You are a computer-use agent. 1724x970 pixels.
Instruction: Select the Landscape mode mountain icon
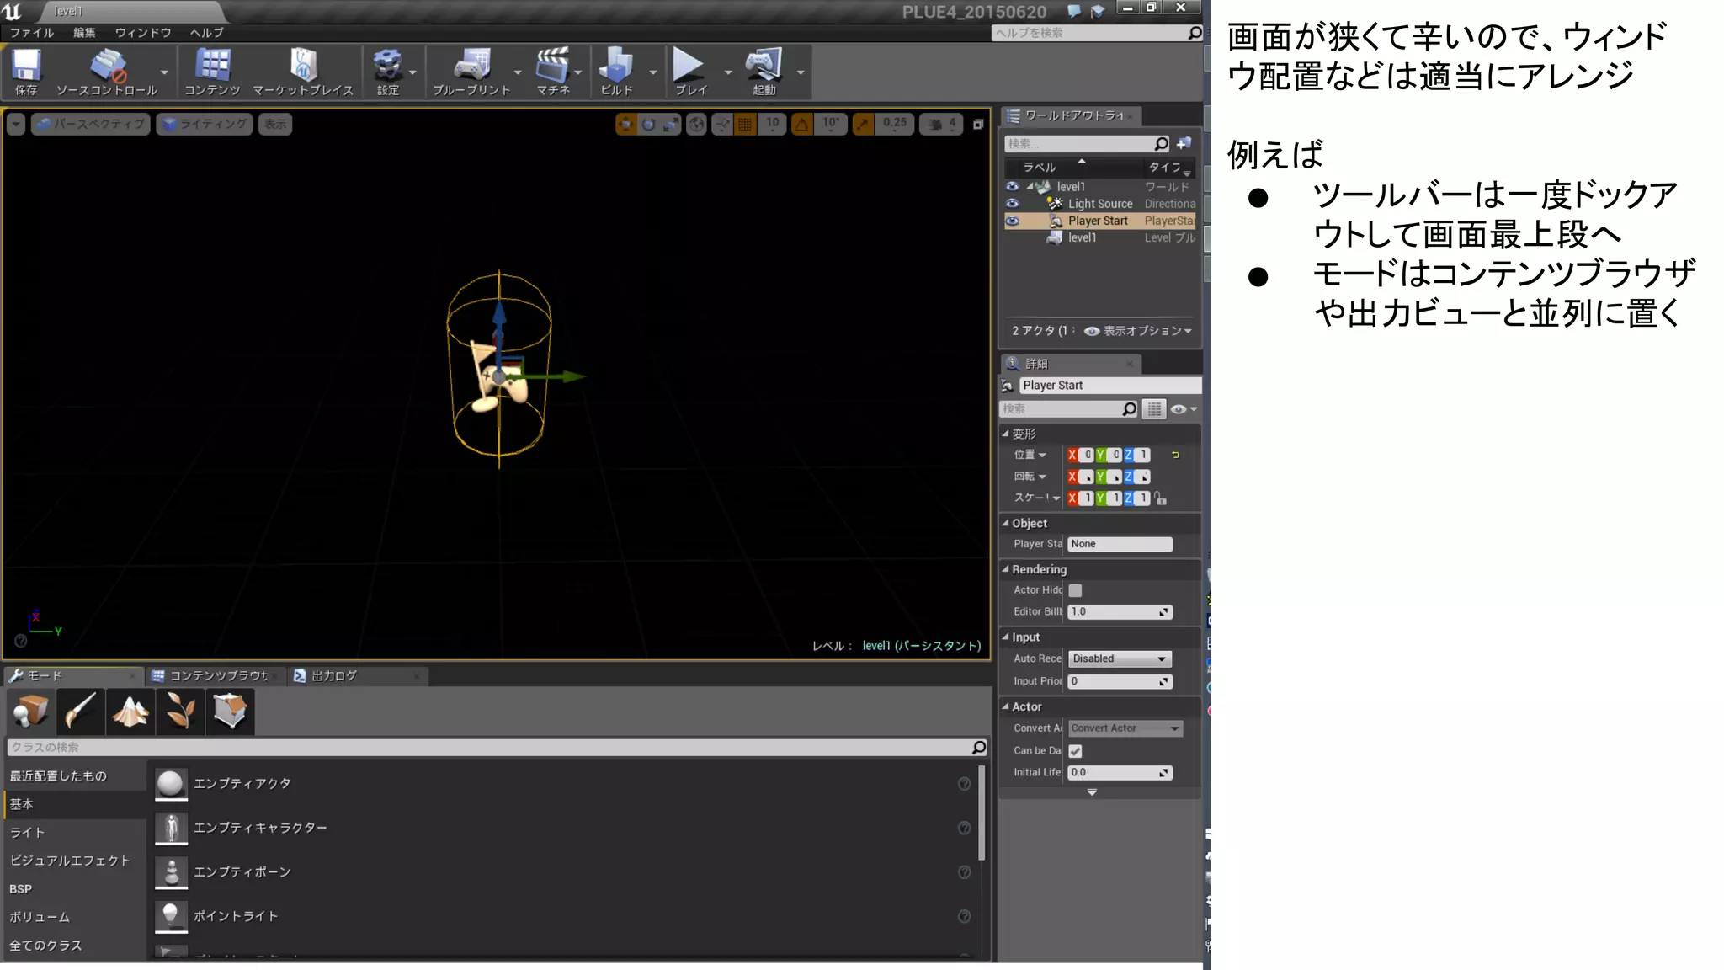(130, 712)
